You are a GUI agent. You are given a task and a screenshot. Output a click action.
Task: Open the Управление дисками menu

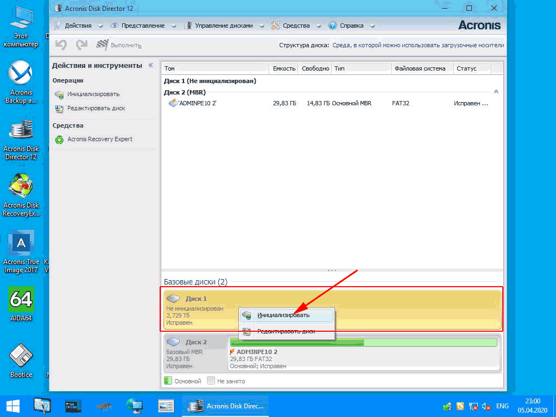coord(224,26)
